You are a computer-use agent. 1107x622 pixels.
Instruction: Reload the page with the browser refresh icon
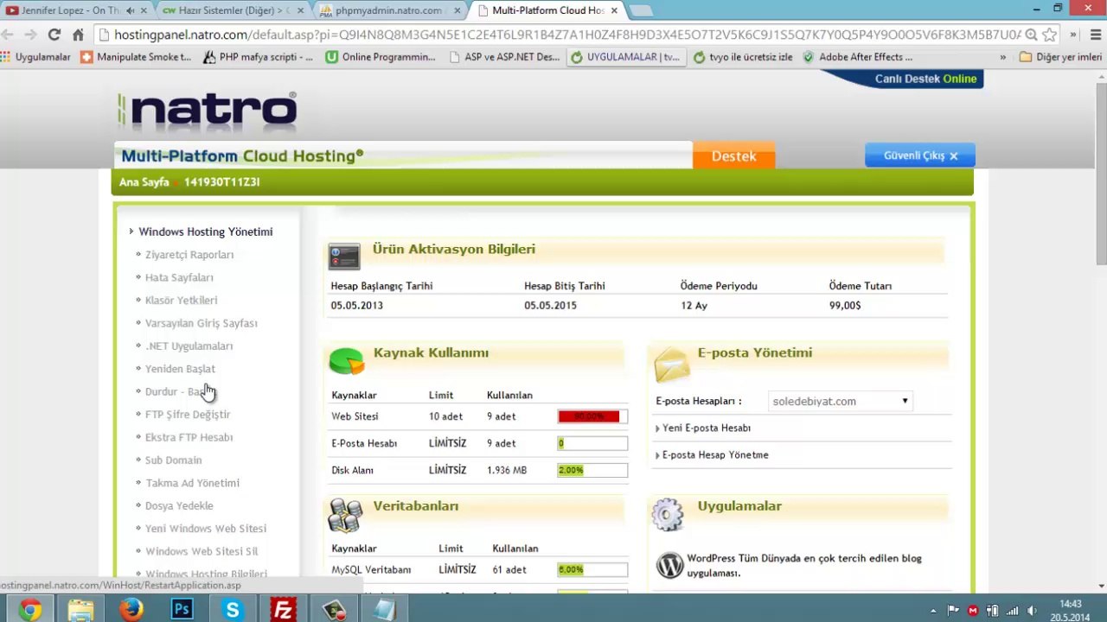(x=54, y=35)
